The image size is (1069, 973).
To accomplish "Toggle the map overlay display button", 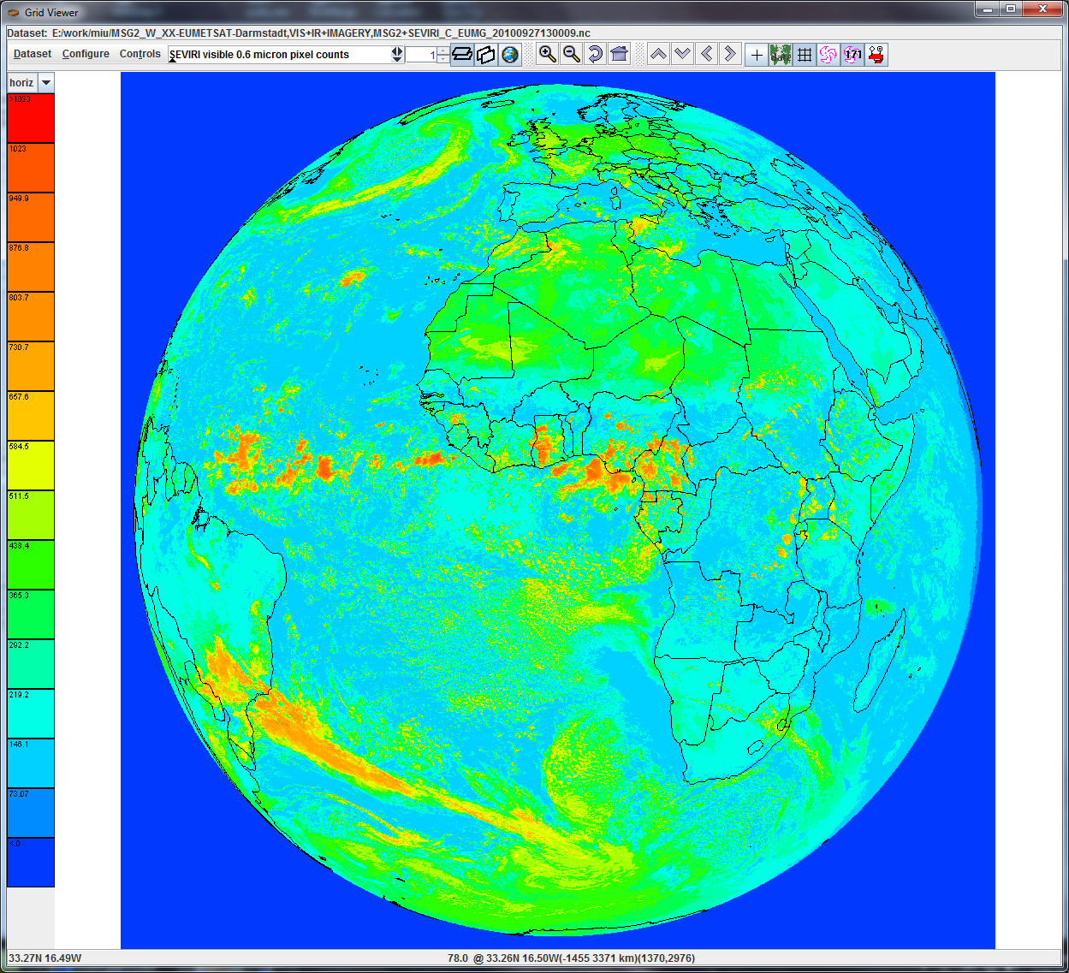I will point(781,55).
